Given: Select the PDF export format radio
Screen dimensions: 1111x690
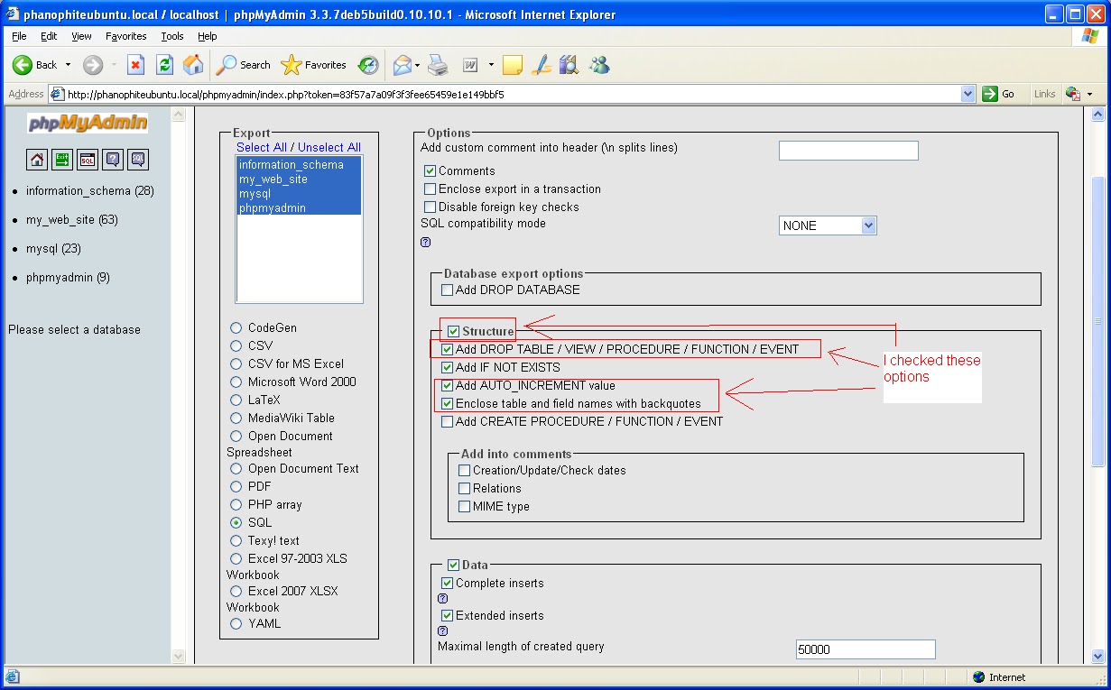Looking at the screenshot, I should point(236,486).
